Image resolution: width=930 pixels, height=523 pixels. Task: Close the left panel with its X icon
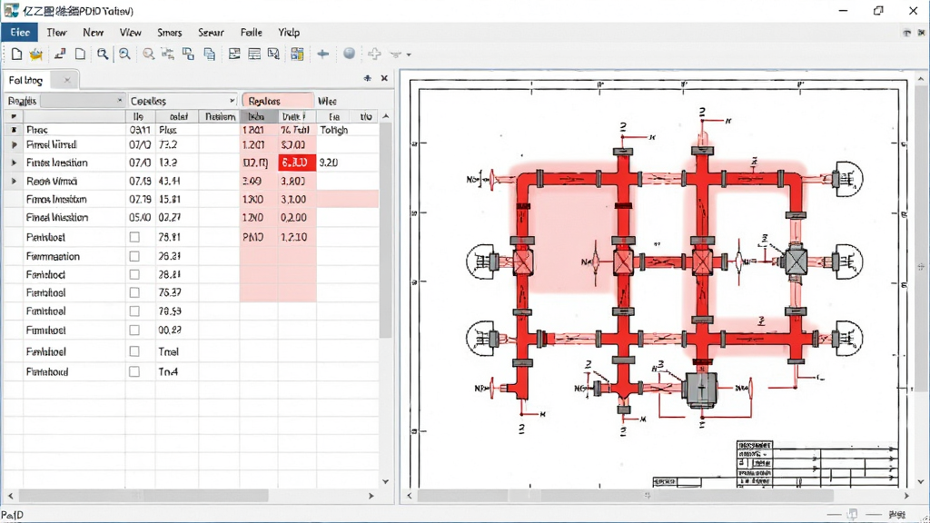[x=384, y=78]
